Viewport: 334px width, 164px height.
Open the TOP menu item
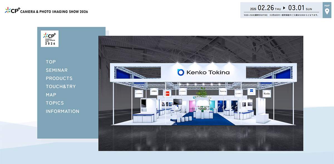click(x=51, y=62)
